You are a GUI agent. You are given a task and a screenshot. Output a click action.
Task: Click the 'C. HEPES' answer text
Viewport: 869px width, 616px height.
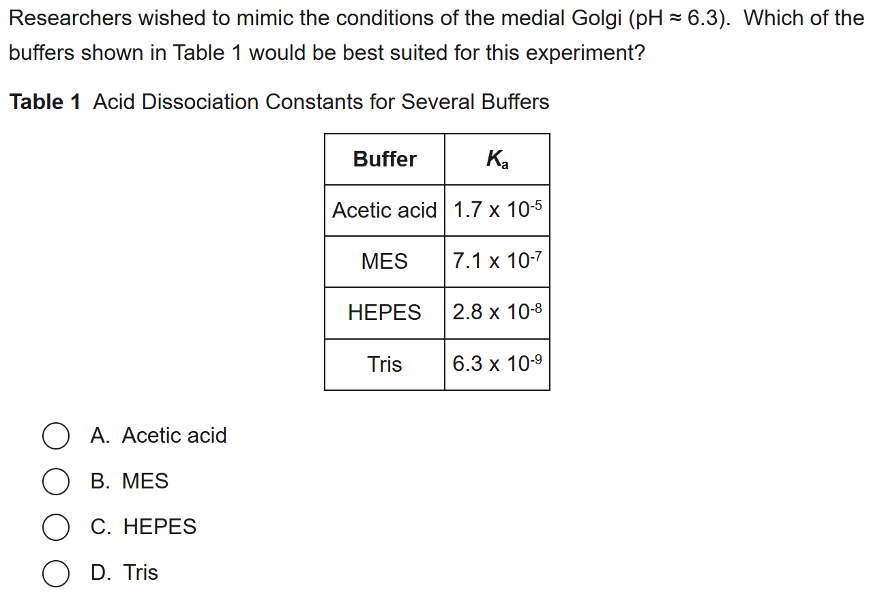pyautogui.click(x=143, y=527)
